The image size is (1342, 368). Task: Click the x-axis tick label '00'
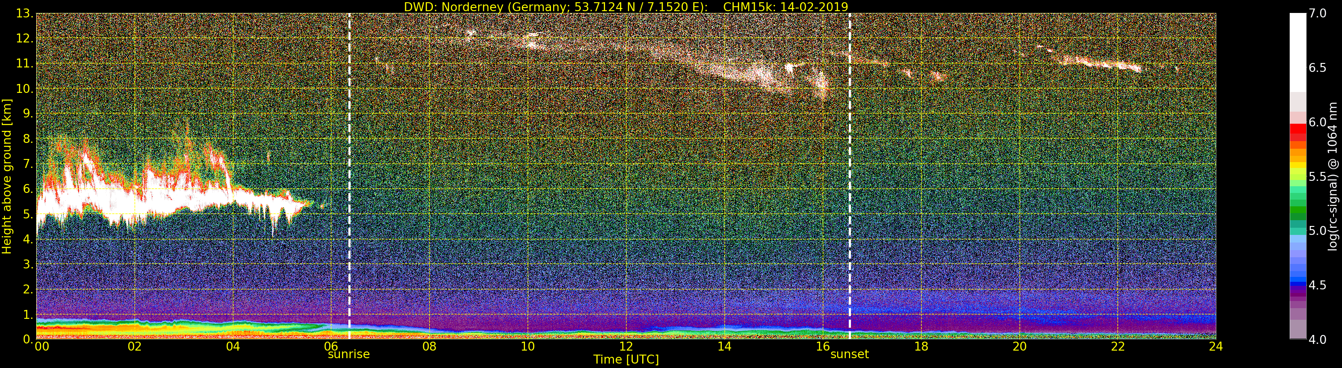pos(42,347)
